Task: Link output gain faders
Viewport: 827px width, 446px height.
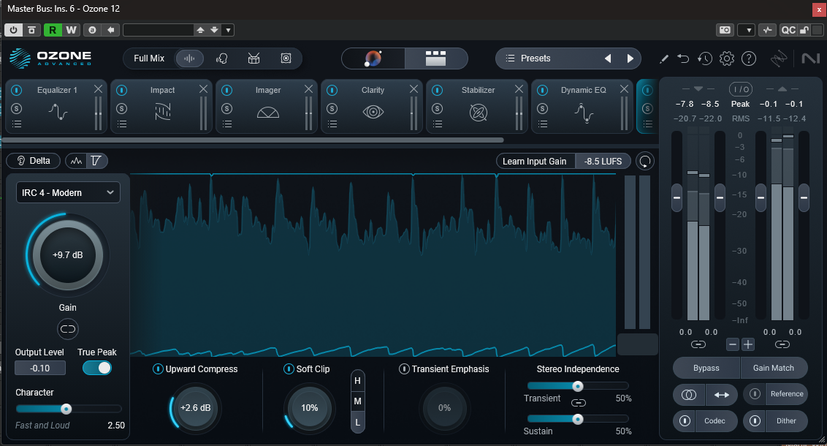Action: tap(782, 344)
